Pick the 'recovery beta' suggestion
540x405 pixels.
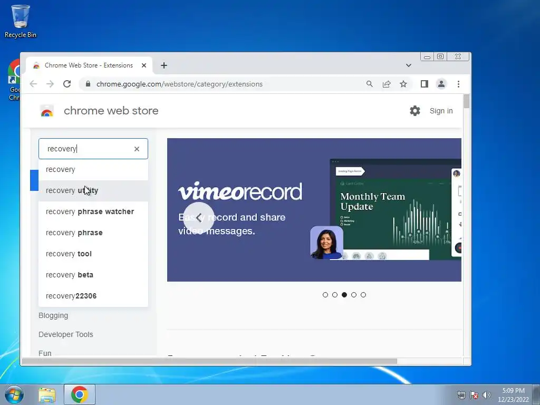coord(93,275)
